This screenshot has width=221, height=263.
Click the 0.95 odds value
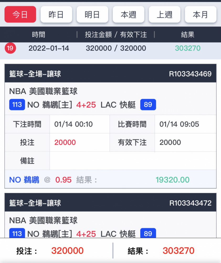click(x=64, y=180)
